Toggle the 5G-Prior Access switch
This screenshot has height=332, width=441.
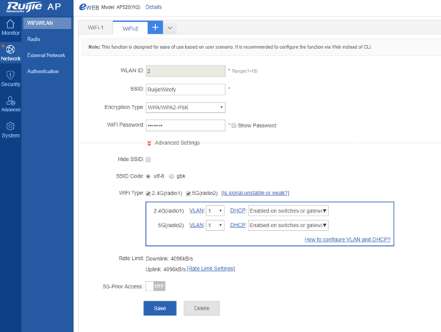tap(155, 286)
